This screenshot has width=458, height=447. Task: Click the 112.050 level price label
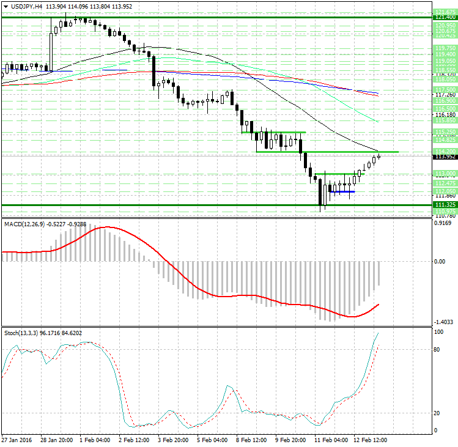click(445, 191)
